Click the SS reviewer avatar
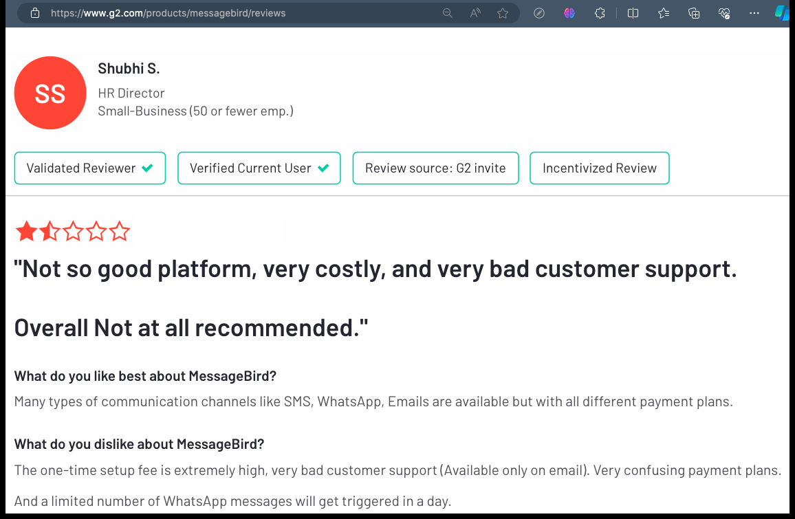The height and width of the screenshot is (519, 795). (50, 93)
